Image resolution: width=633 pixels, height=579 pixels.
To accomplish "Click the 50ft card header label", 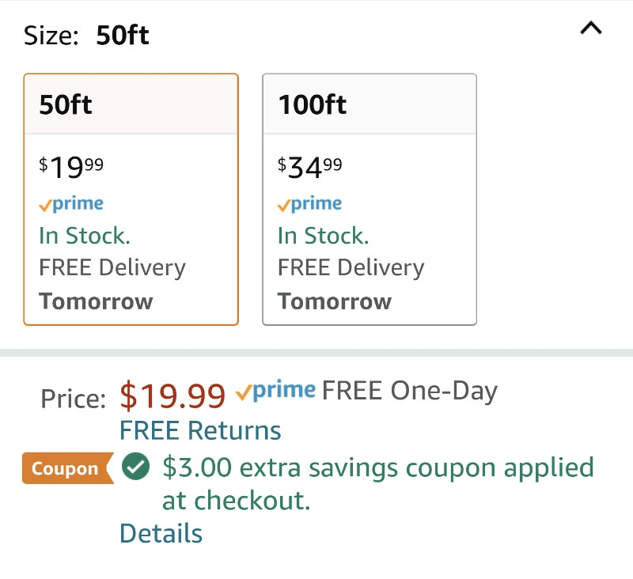I will [x=66, y=104].
